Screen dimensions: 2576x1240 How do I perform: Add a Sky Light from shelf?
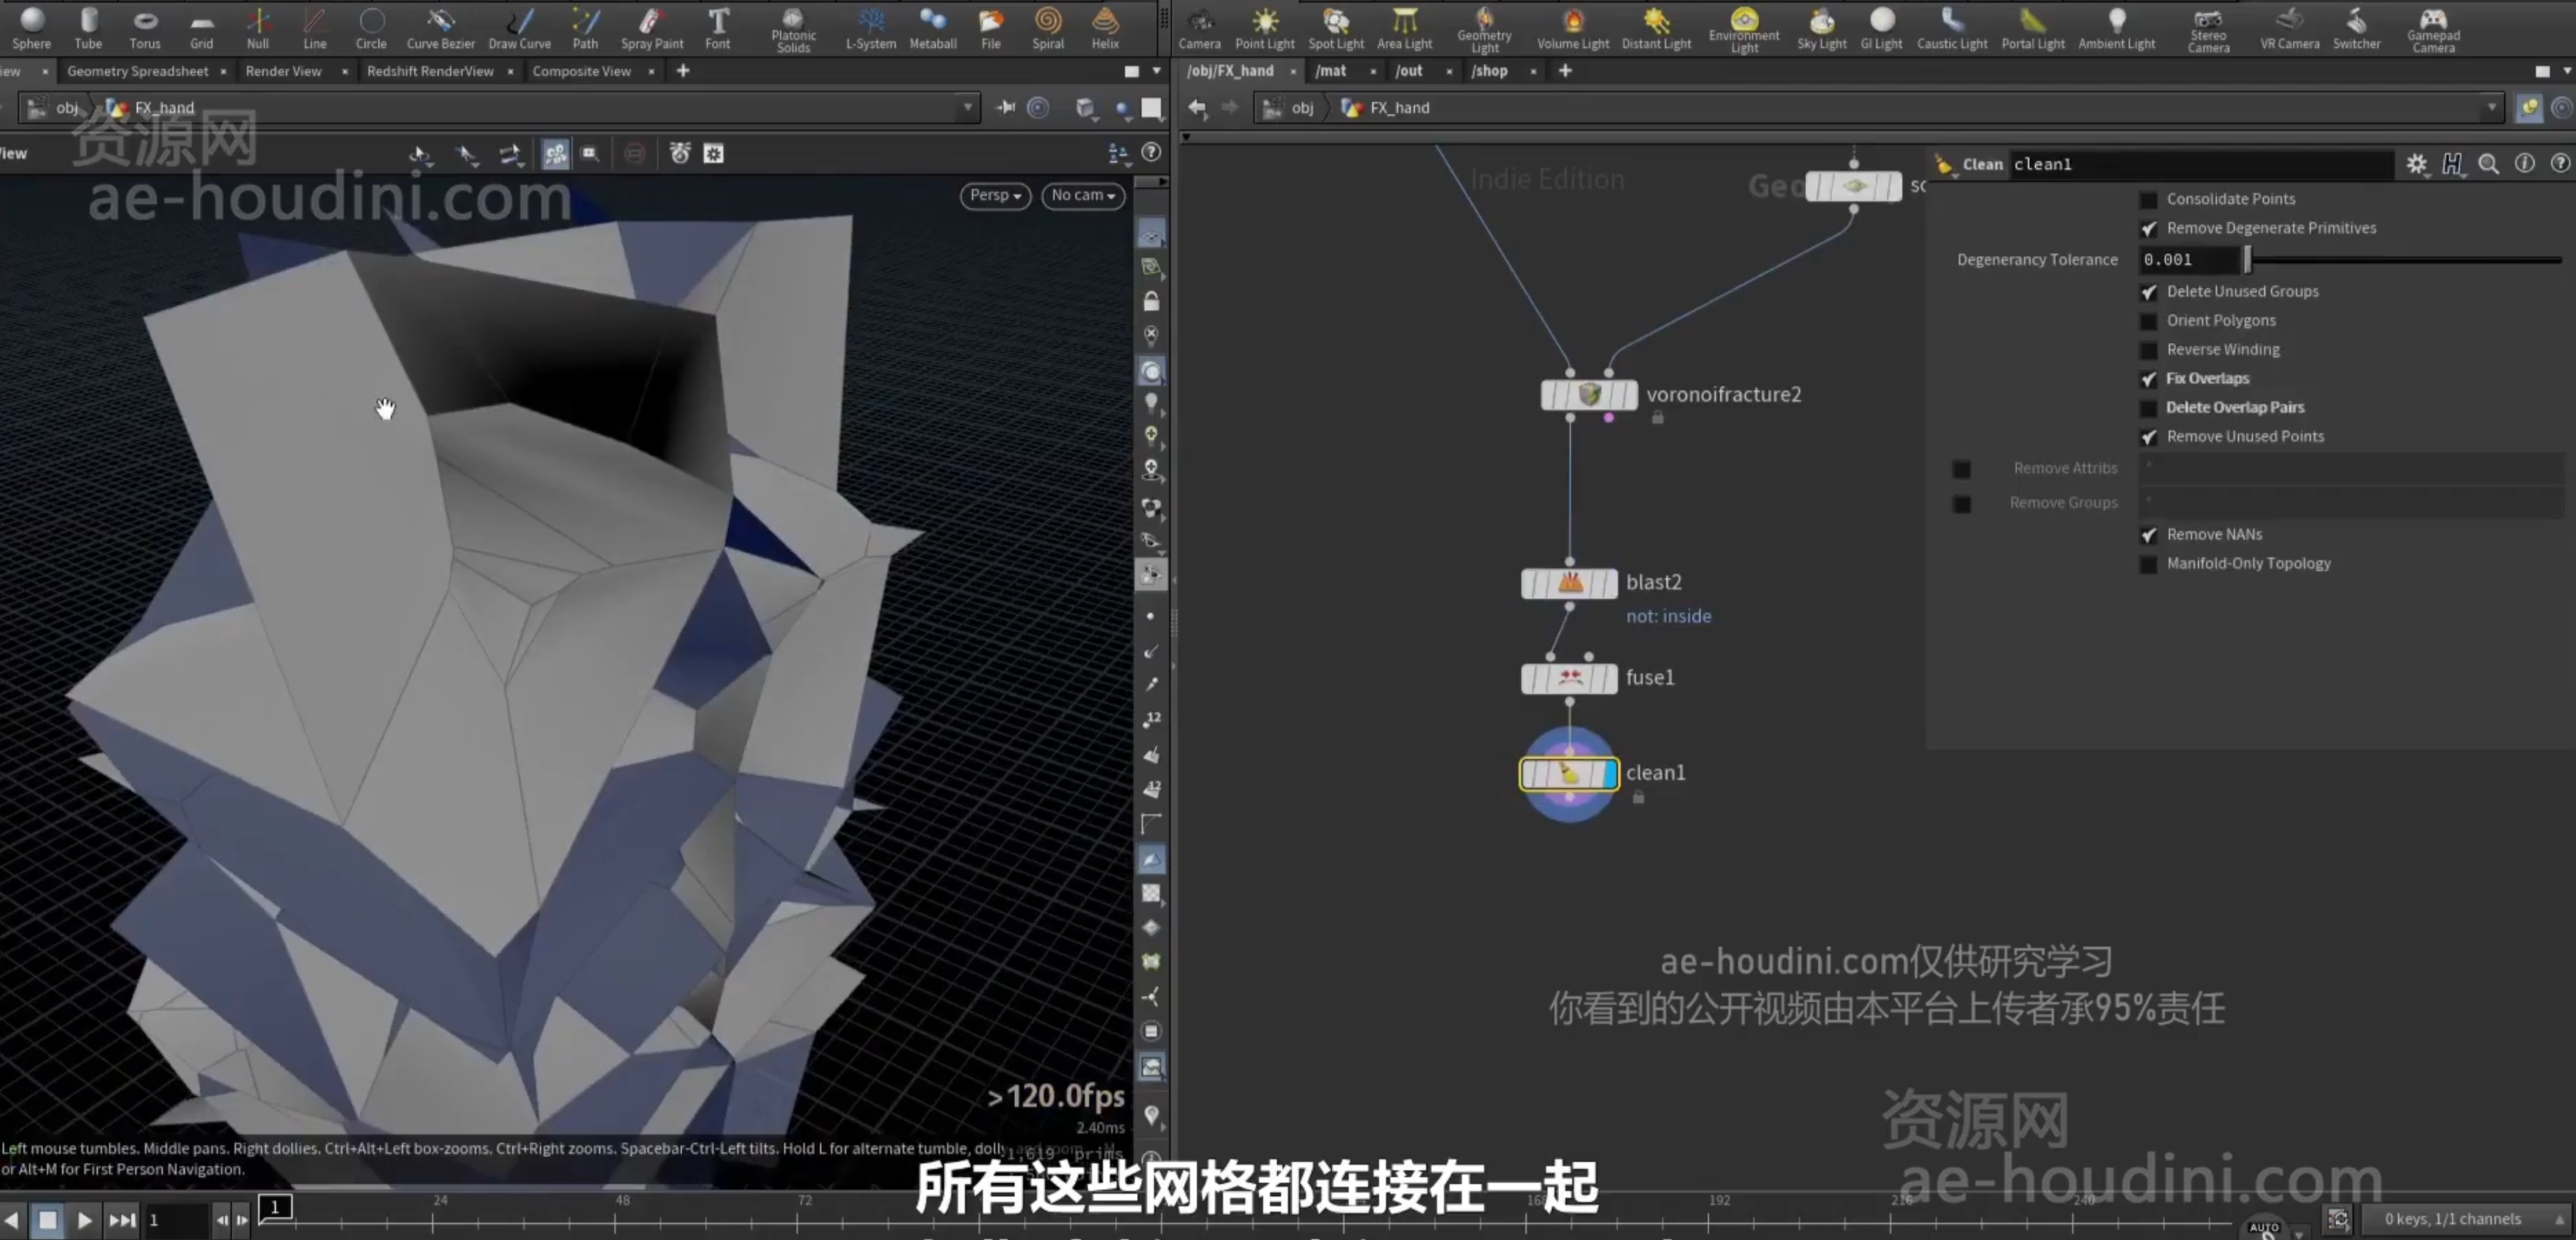1822,29
